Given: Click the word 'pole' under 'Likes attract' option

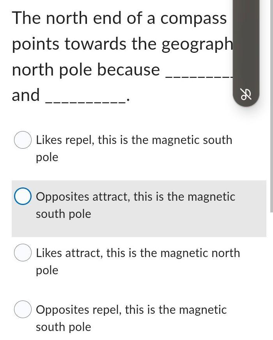Looking at the screenshot, I should (47, 270).
